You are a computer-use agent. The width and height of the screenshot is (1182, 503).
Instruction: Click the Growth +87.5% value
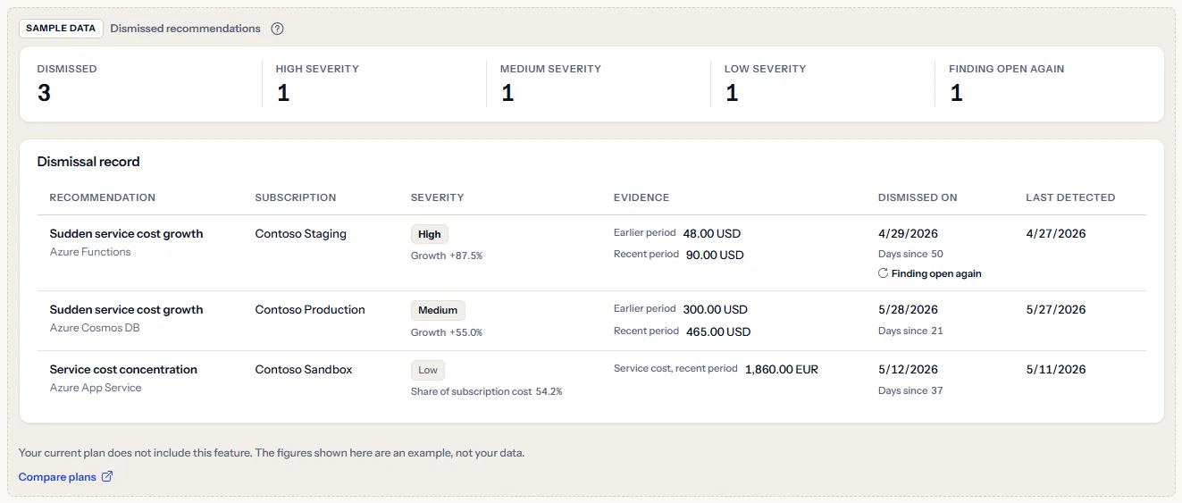pyautogui.click(x=447, y=256)
